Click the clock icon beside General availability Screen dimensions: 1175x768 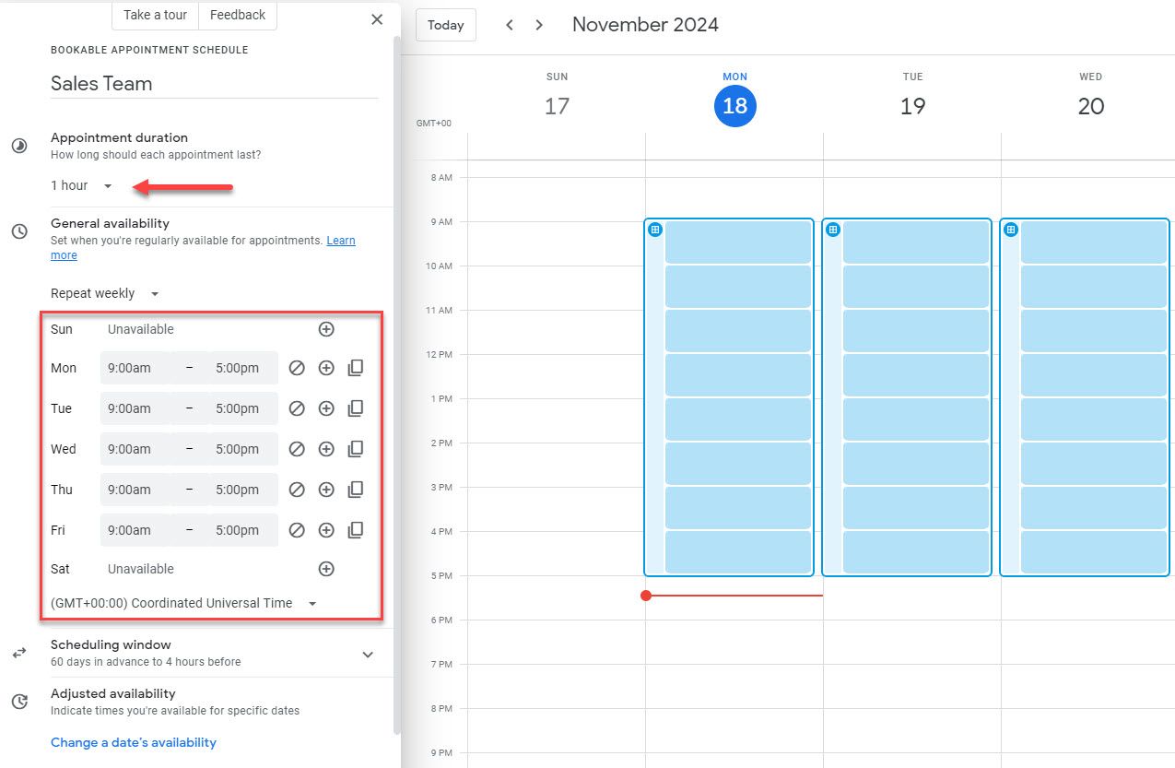(x=19, y=231)
